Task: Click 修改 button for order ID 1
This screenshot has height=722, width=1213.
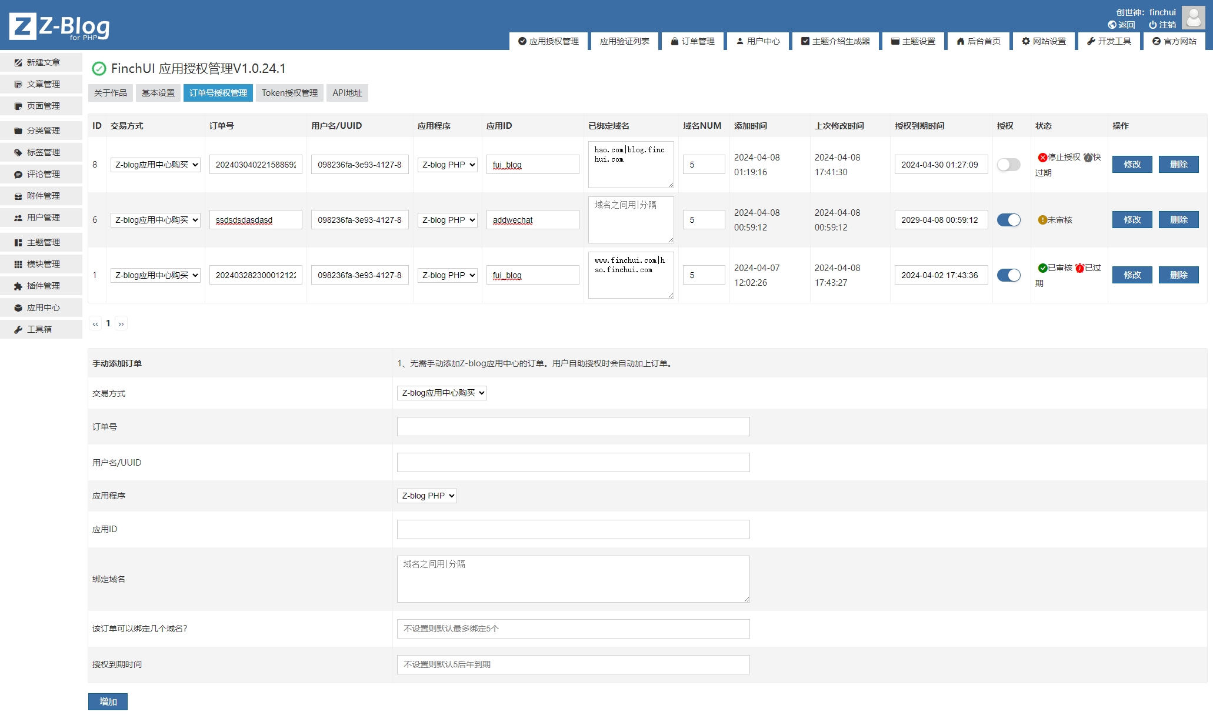Action: [x=1132, y=275]
